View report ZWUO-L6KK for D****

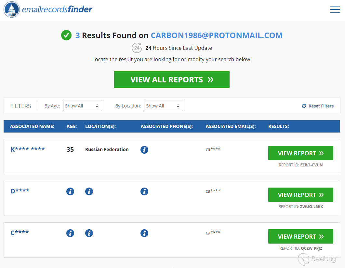[300, 195]
